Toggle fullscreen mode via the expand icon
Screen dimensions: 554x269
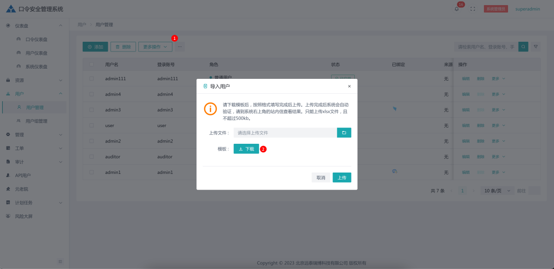[472, 8]
